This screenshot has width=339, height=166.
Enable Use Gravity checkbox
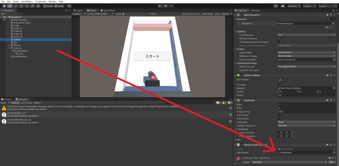tap(279, 115)
